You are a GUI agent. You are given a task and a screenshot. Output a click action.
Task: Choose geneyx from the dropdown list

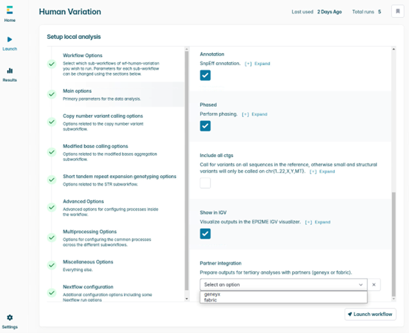[x=283, y=294]
